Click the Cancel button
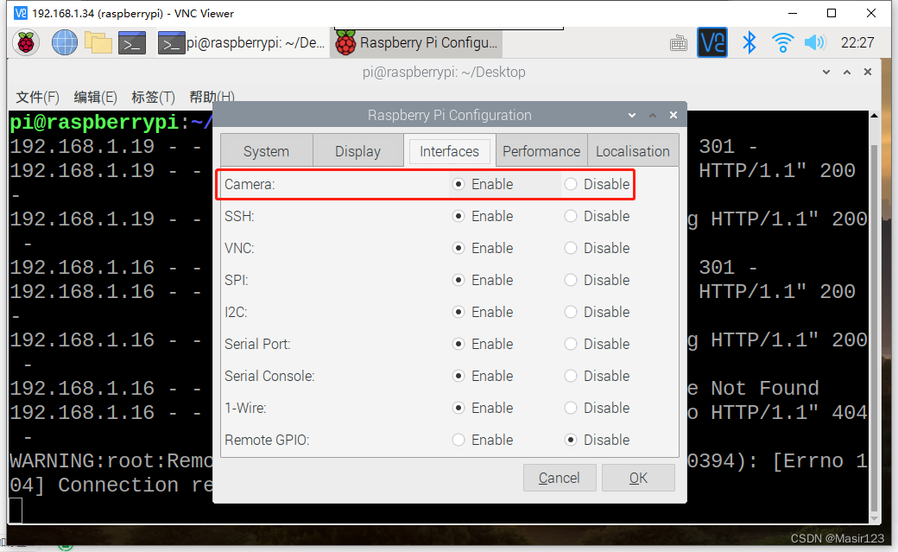This screenshot has height=552, width=898. click(560, 478)
